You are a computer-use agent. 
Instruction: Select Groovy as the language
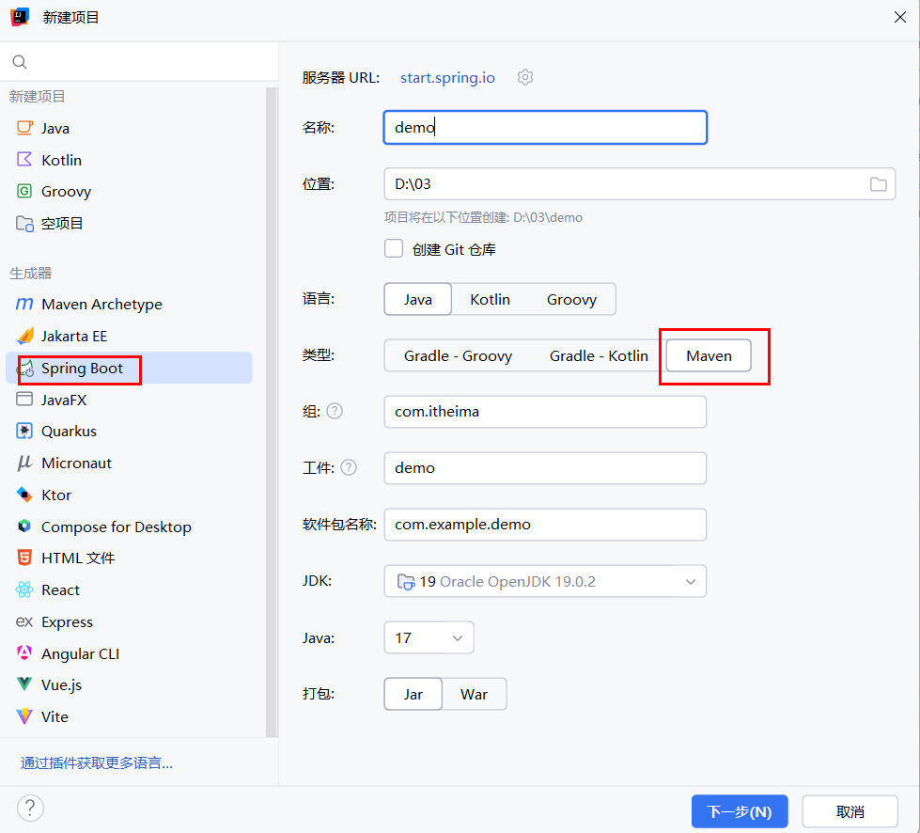pyautogui.click(x=571, y=299)
